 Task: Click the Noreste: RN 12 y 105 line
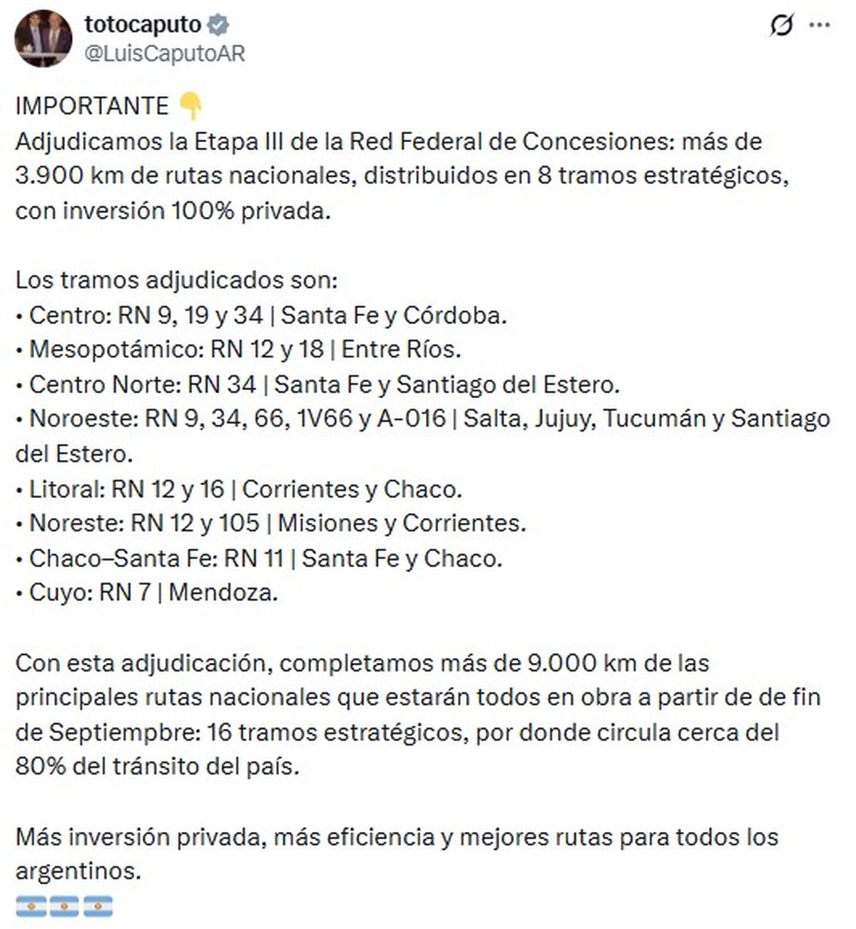tap(270, 523)
